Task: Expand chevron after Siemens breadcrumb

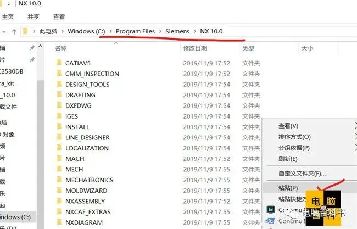Action: coord(195,31)
